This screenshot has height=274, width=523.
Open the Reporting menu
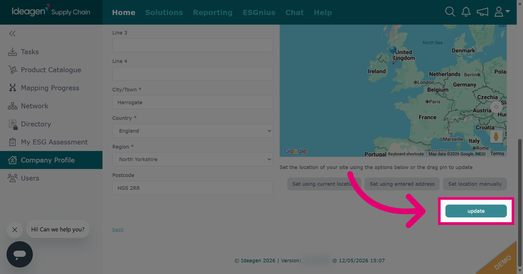tap(213, 12)
